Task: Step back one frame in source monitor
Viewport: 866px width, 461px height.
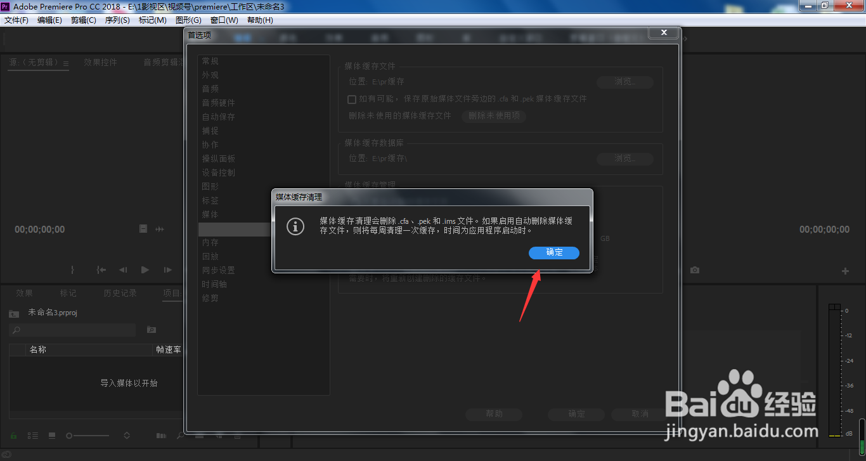Action: (123, 269)
